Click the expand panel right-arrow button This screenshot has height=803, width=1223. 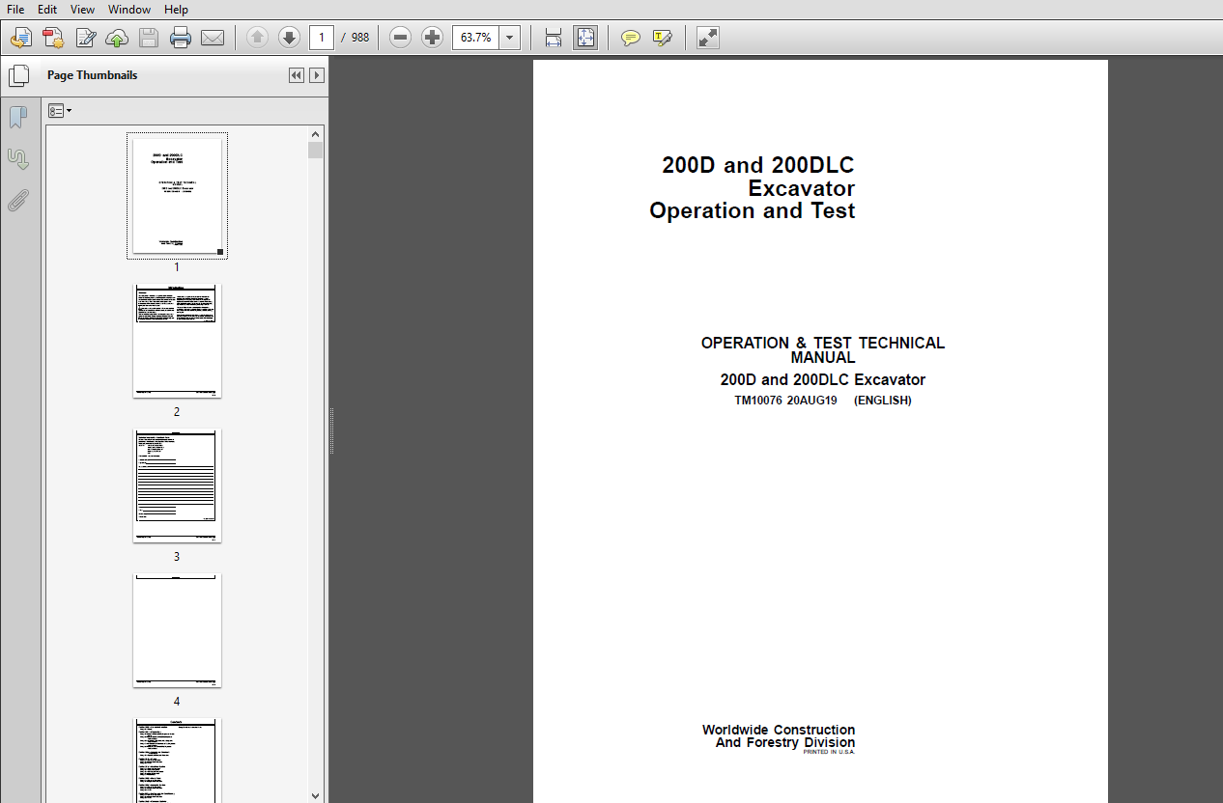[316, 75]
